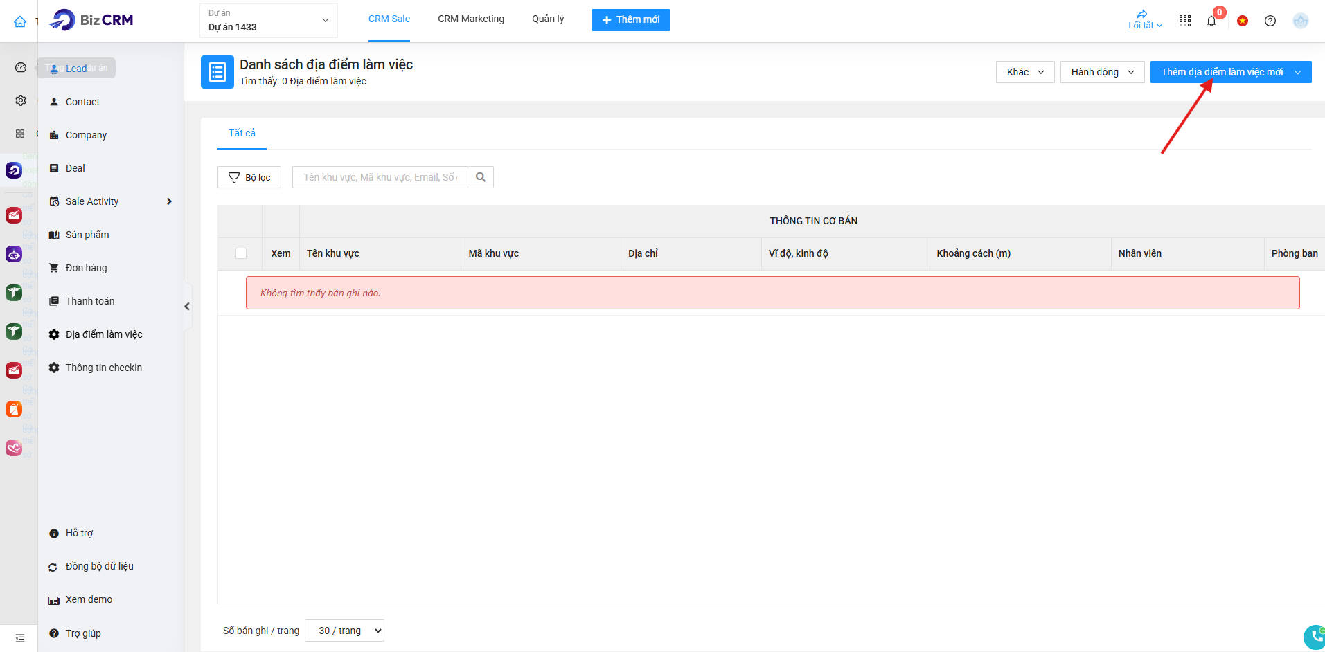This screenshot has width=1325, height=652.
Task: Click the Thanh toán icon in sidebar
Action: tap(54, 301)
